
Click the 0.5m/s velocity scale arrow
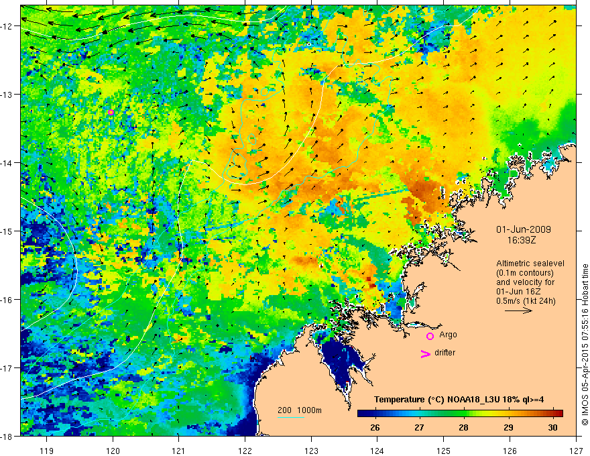point(518,310)
